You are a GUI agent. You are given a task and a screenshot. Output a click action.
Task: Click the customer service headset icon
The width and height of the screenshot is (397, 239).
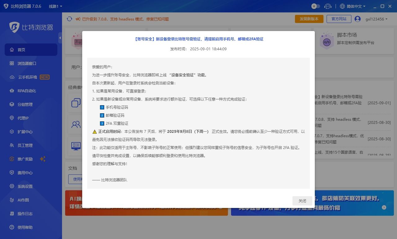[328, 6]
